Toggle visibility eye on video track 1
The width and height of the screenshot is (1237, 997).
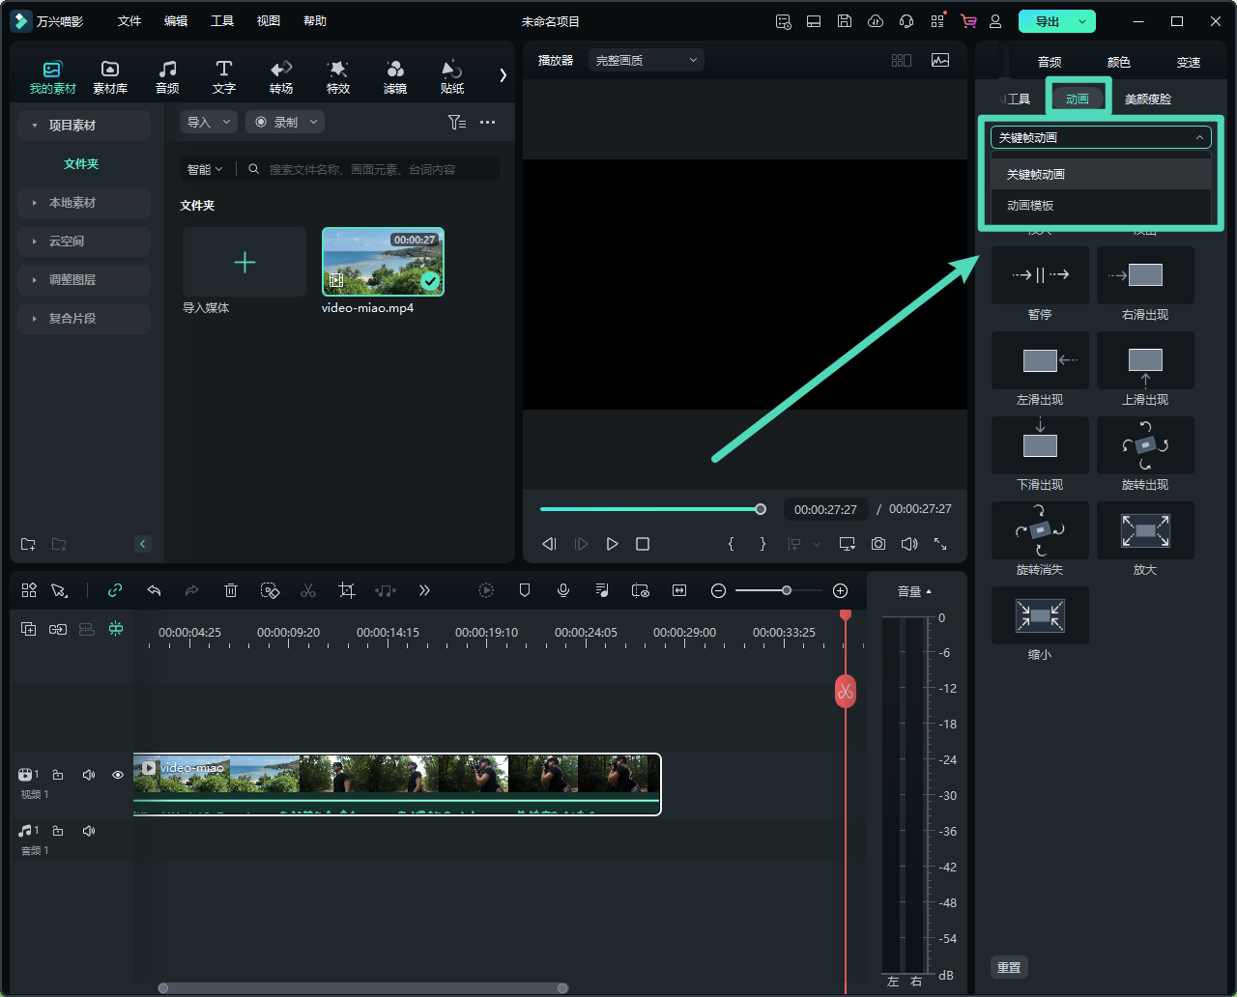tap(118, 775)
